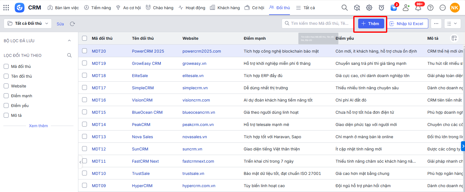465x192 pixels.
Task: Open the Tất cả menu
Action: (306, 8)
